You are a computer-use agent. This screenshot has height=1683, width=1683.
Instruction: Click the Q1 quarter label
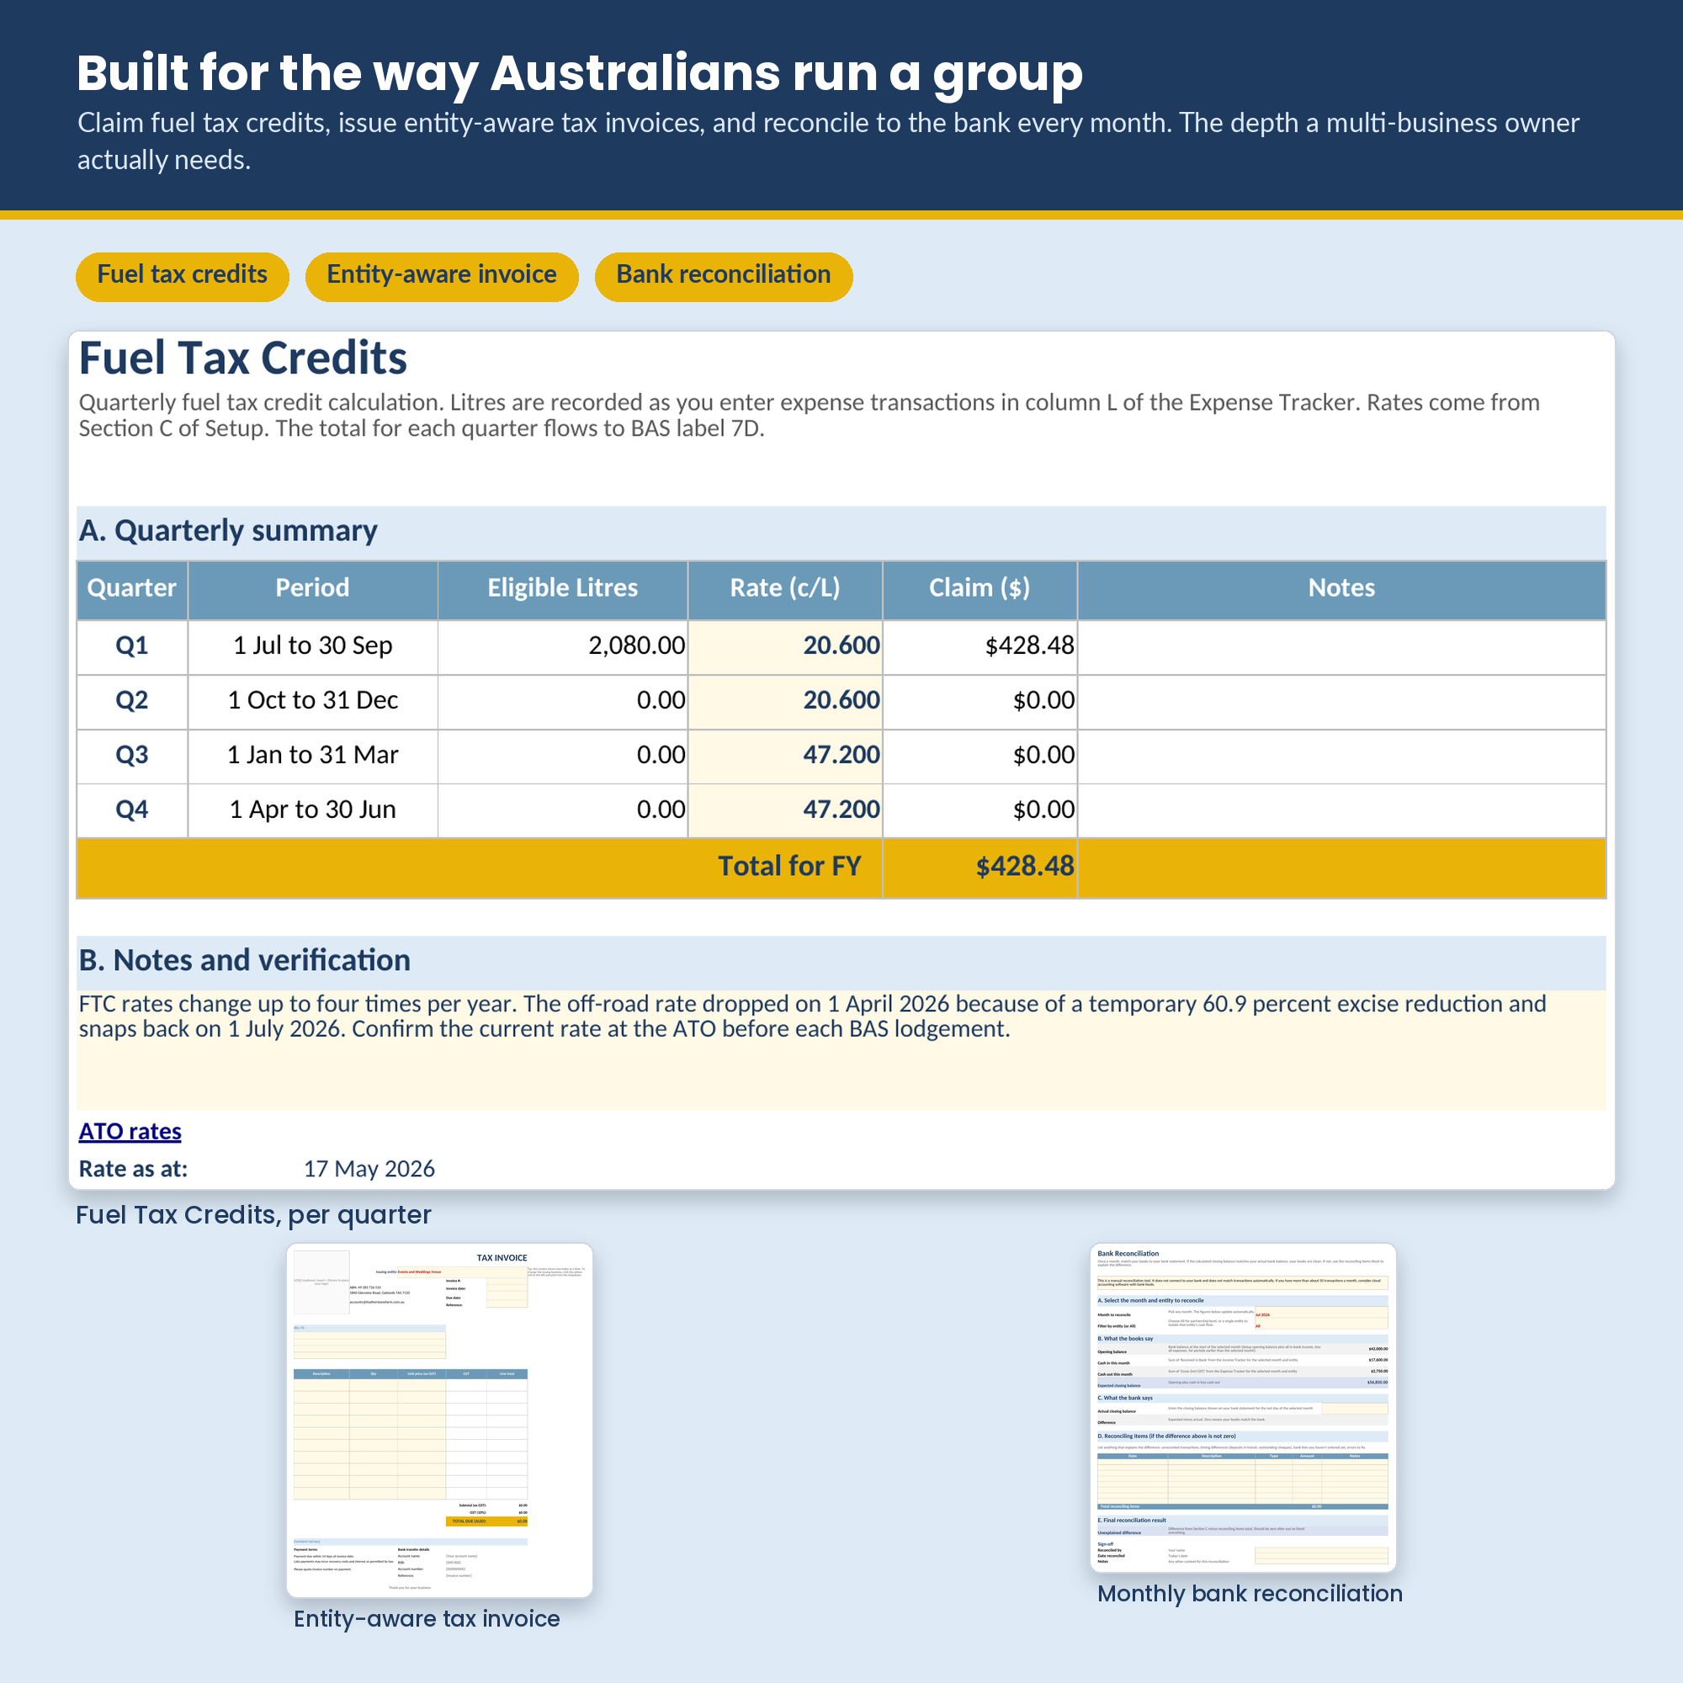click(x=131, y=646)
